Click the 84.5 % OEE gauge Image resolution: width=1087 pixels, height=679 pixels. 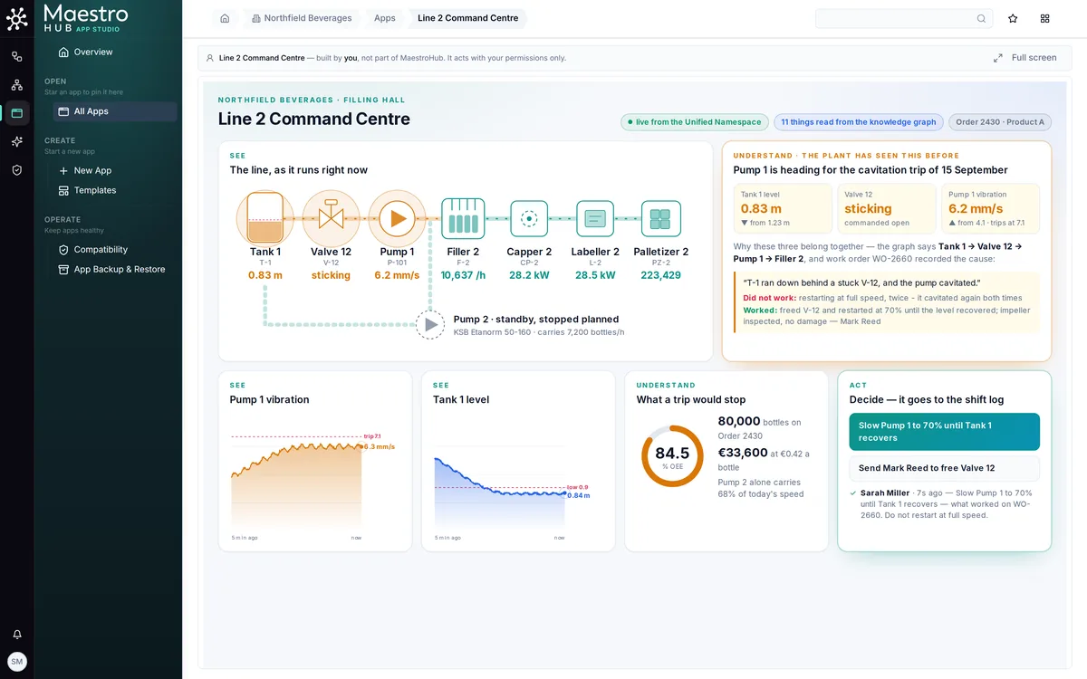[x=672, y=456]
